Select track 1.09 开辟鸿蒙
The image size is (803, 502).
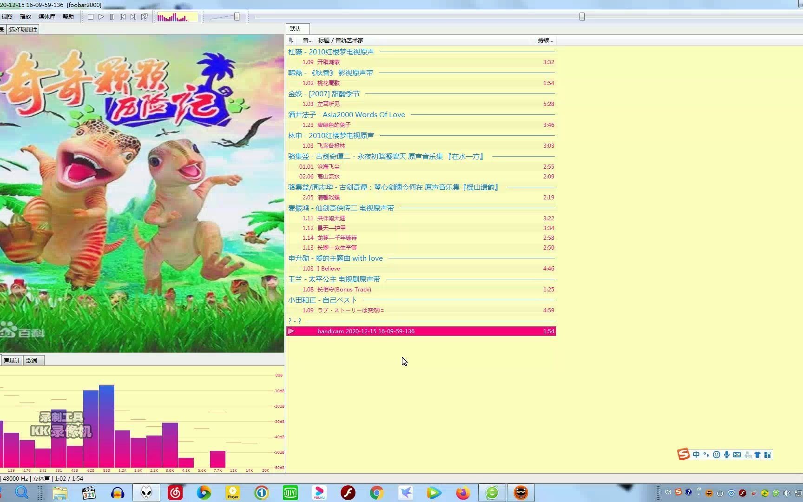click(x=421, y=62)
